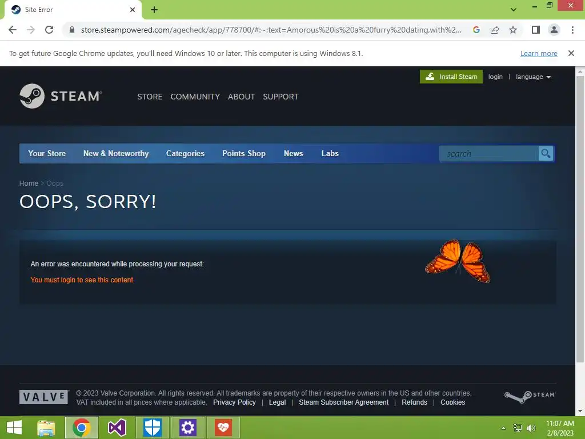Click the login link in the header
Viewport: 585px width, 439px height.
coord(495,77)
